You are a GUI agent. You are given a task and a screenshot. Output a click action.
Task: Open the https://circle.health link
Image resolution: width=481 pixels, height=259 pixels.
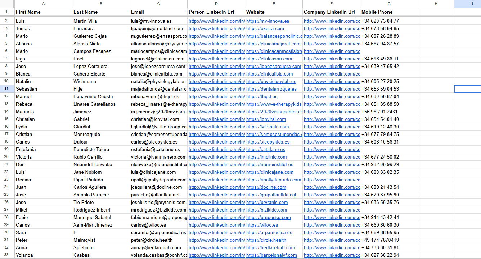click(266, 240)
